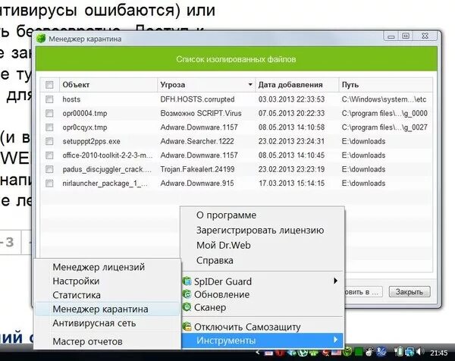This screenshot has height=361, width=455.
Task: Expand Инструменты submenu arrow
Action: (x=335, y=340)
